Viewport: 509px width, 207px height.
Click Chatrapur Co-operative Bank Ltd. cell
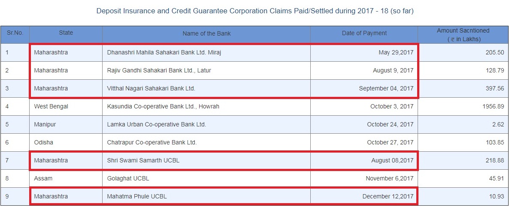click(152, 142)
